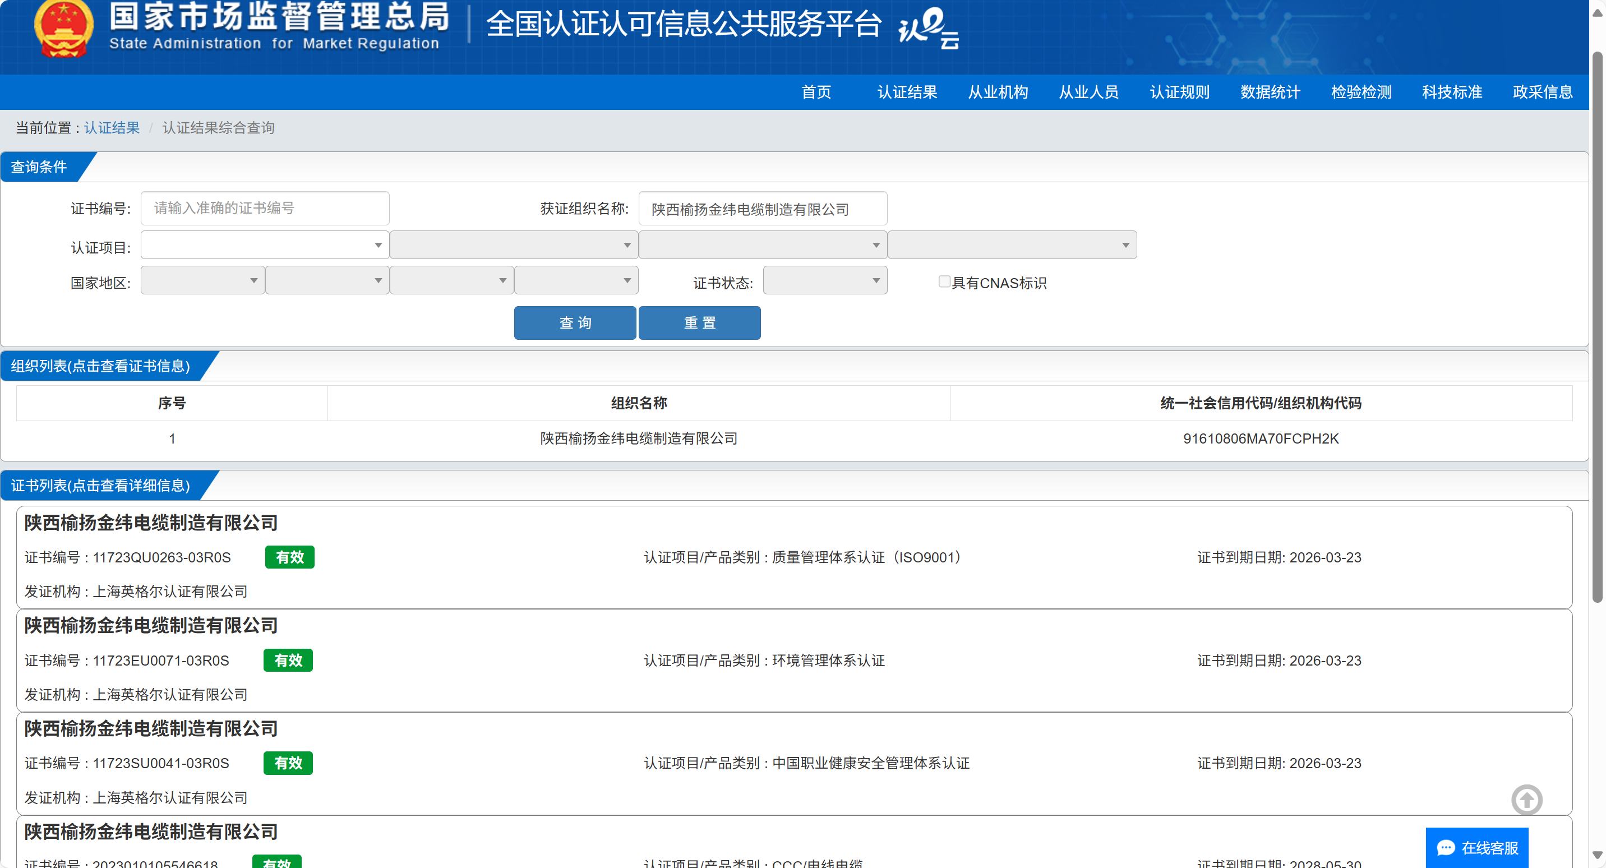Click scrollbar down arrow
The width and height of the screenshot is (1606, 868).
coord(1596,855)
